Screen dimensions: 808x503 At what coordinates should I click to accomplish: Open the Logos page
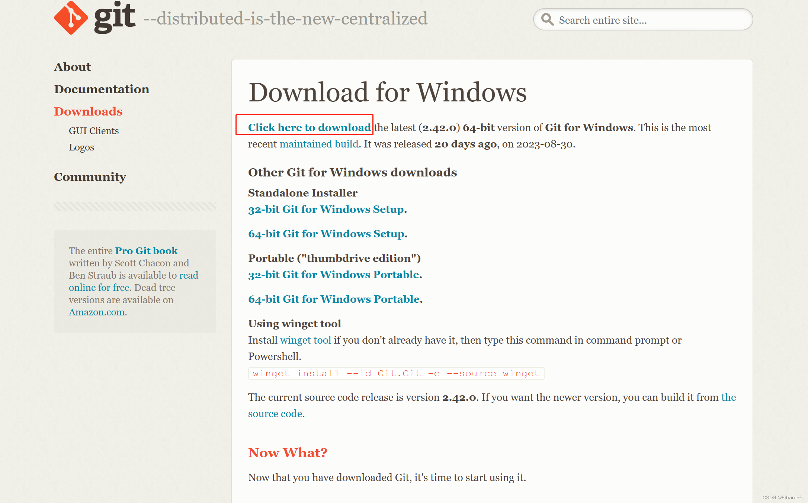tap(81, 147)
